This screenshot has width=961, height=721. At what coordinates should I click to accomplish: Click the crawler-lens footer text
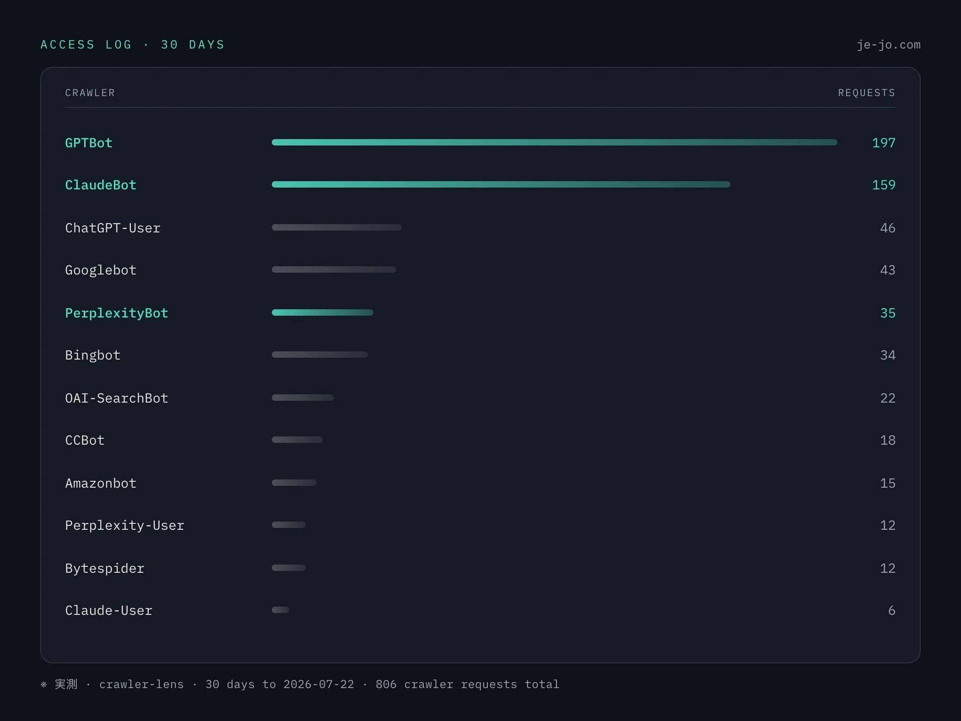point(141,684)
